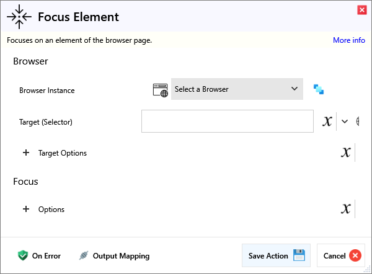
Task: Open the More info link
Action: point(348,40)
